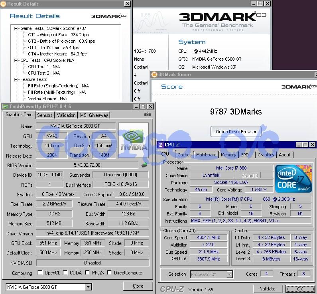
Task: Select the GT2 - Battle of Proxycon row
Action: pyautogui.click(x=61, y=41)
